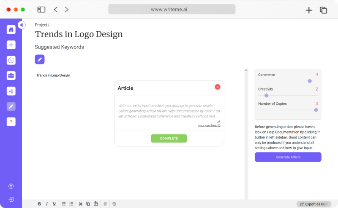The width and height of the screenshot is (338, 208).
Task: Click the logout icon in the sidebar
Action: (11, 200)
